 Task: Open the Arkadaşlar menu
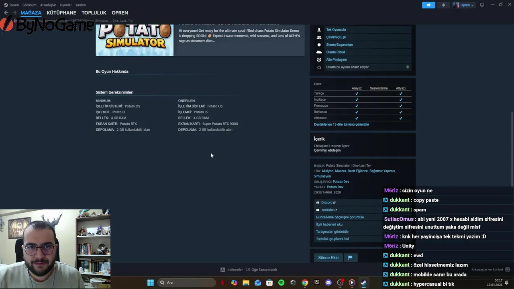[48, 5]
